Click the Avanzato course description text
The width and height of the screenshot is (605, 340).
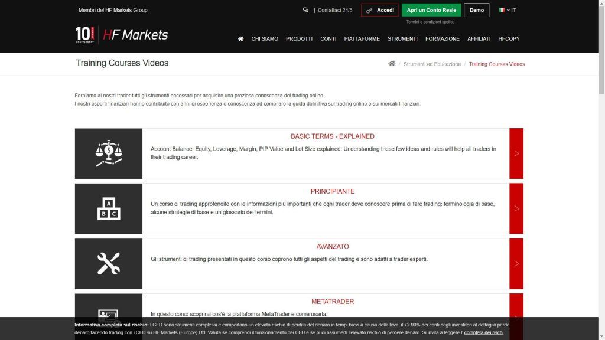click(289, 259)
